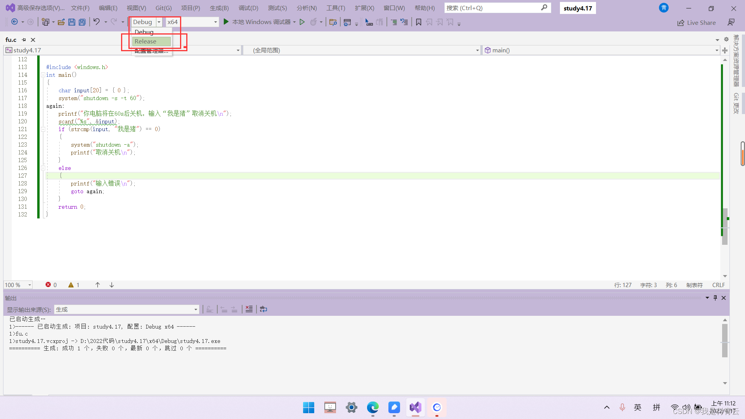Expand the output source dropdown
The image size is (745, 419).
pos(196,309)
